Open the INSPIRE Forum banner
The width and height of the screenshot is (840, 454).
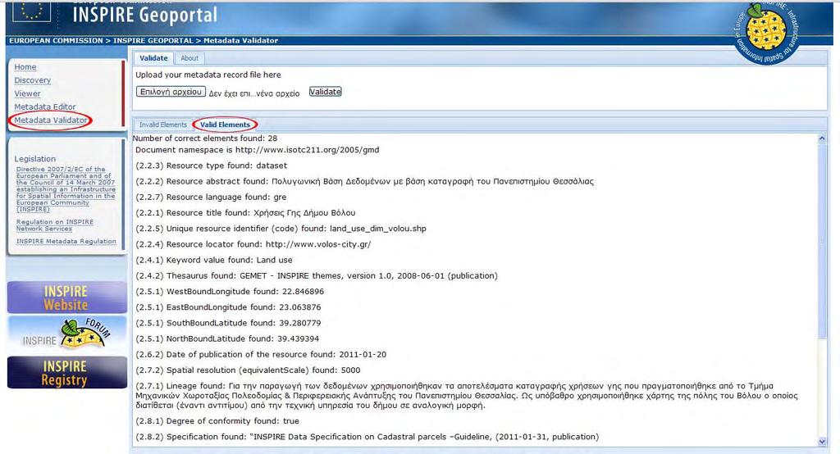point(67,334)
